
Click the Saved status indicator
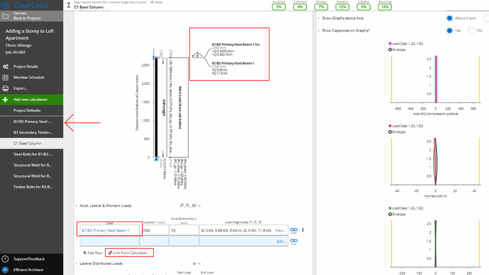pos(156,2)
